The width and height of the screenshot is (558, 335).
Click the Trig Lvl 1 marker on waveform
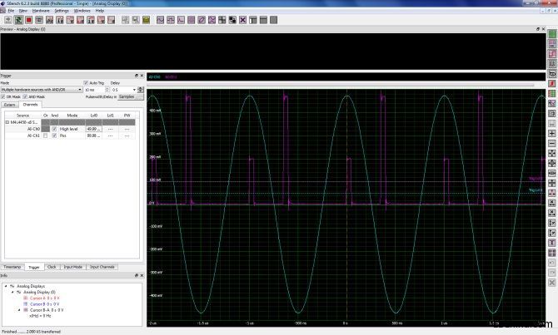coord(536,179)
